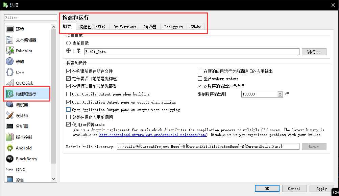Toggle 在运行项目前总是先部署 checkbox
This screenshot has height=196, width=339.
pyautogui.click(x=68, y=86)
